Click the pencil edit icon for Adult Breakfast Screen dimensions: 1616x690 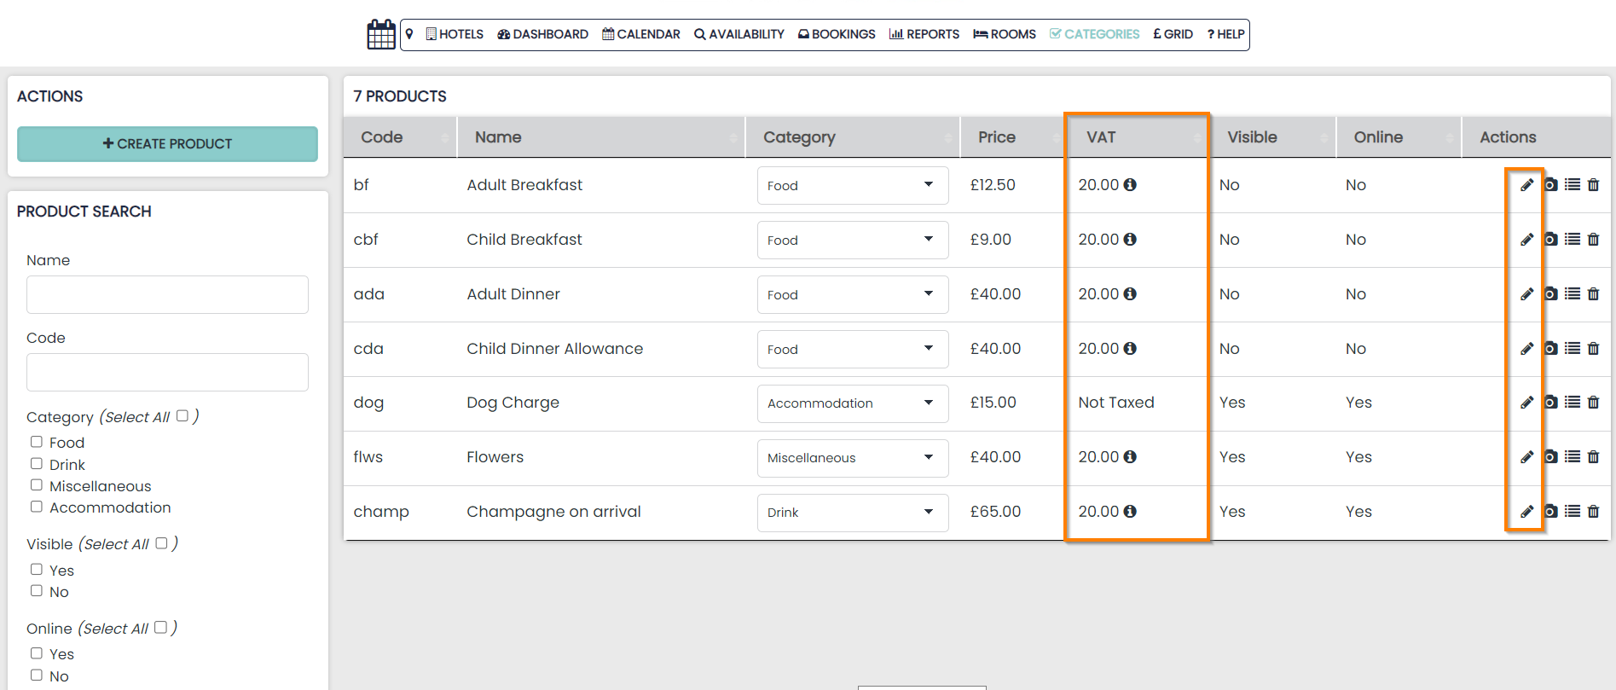pyautogui.click(x=1526, y=185)
